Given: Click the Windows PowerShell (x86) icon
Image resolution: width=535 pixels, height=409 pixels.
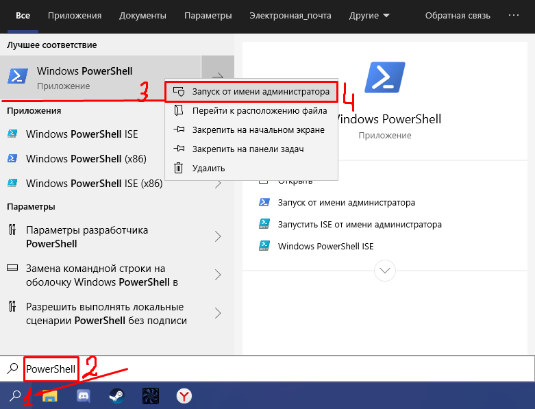Looking at the screenshot, I should pyautogui.click(x=12, y=159).
